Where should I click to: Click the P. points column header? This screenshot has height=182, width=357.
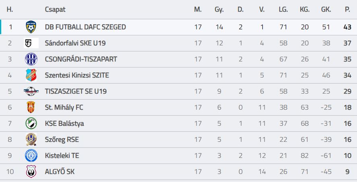click(347, 9)
